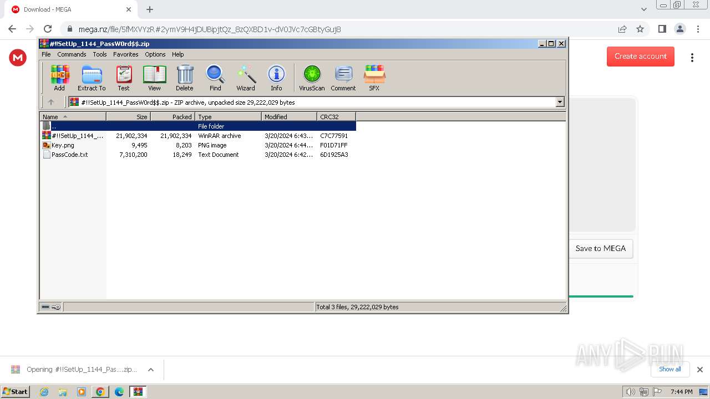Viewport: 710px width, 399px height.
Task: Open the Tools menu
Action: pos(100,54)
